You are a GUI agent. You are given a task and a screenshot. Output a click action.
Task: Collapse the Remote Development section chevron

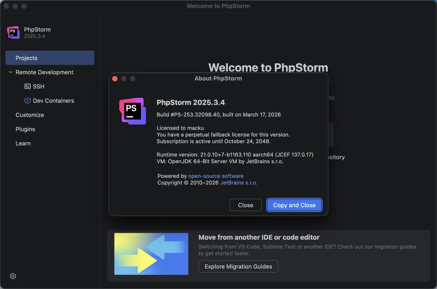click(11, 72)
